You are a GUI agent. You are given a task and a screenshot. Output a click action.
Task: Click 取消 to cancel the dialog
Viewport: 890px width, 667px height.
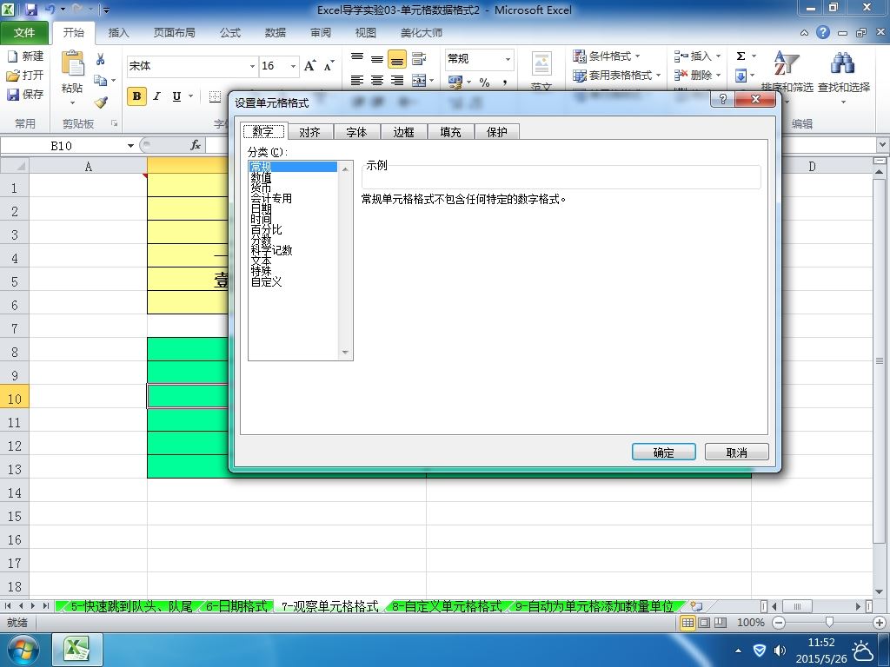[737, 452]
